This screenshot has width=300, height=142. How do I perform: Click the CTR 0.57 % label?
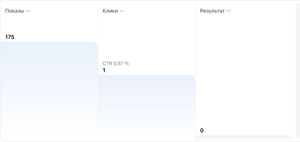click(x=116, y=63)
